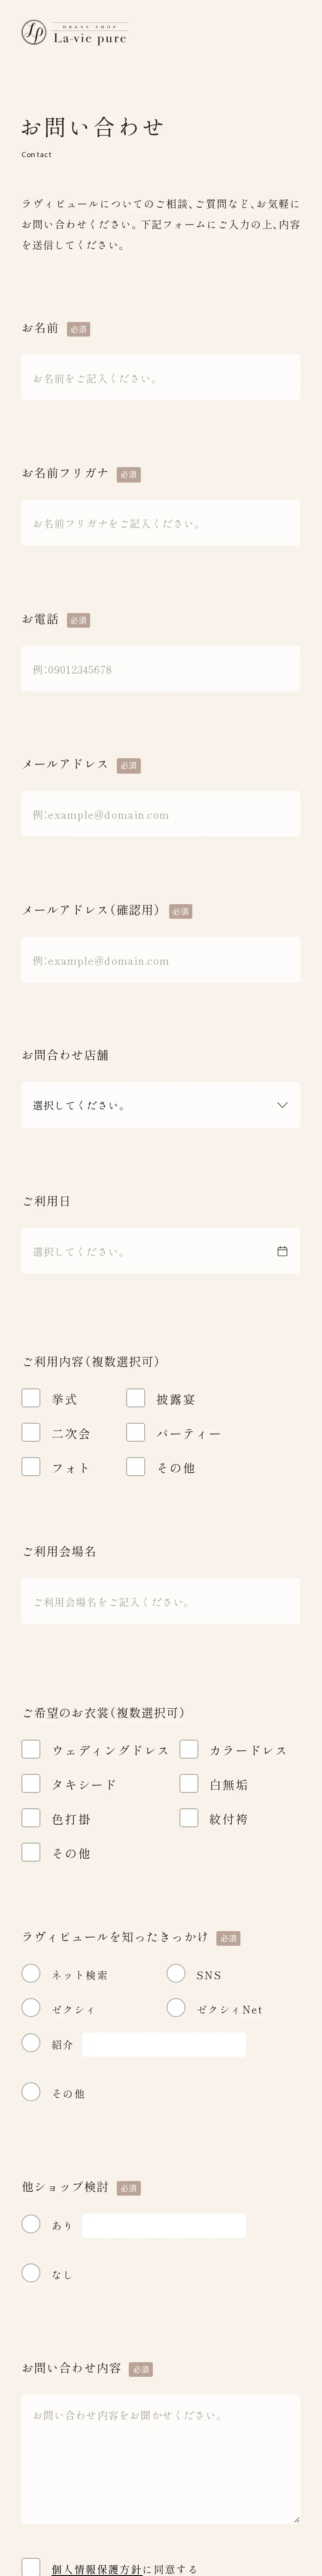The image size is (322, 2576).
Task: Click the La-vie pure logo icon
Action: [34, 34]
